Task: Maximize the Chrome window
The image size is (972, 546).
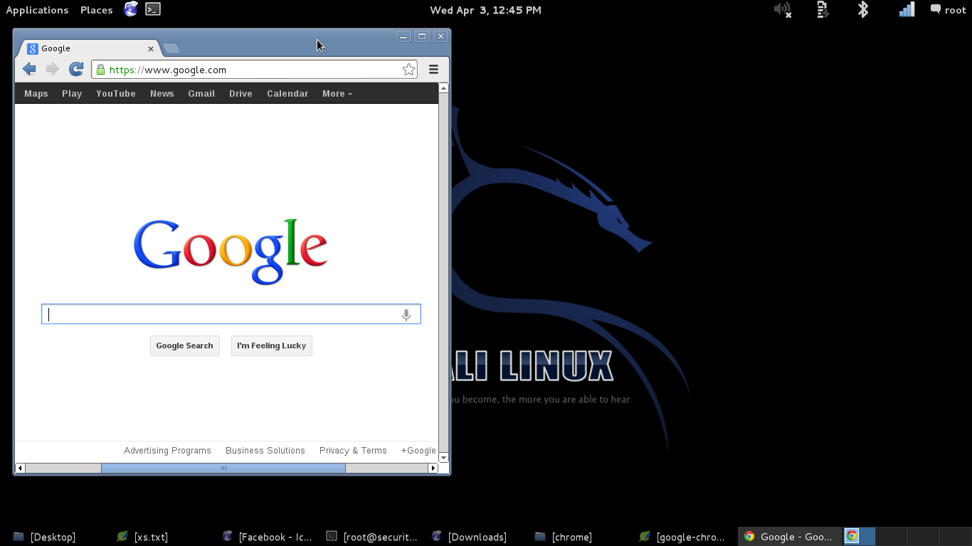Action: (422, 36)
